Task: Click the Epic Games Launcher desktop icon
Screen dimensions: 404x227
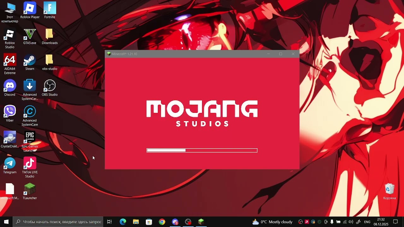Action: pos(30,142)
